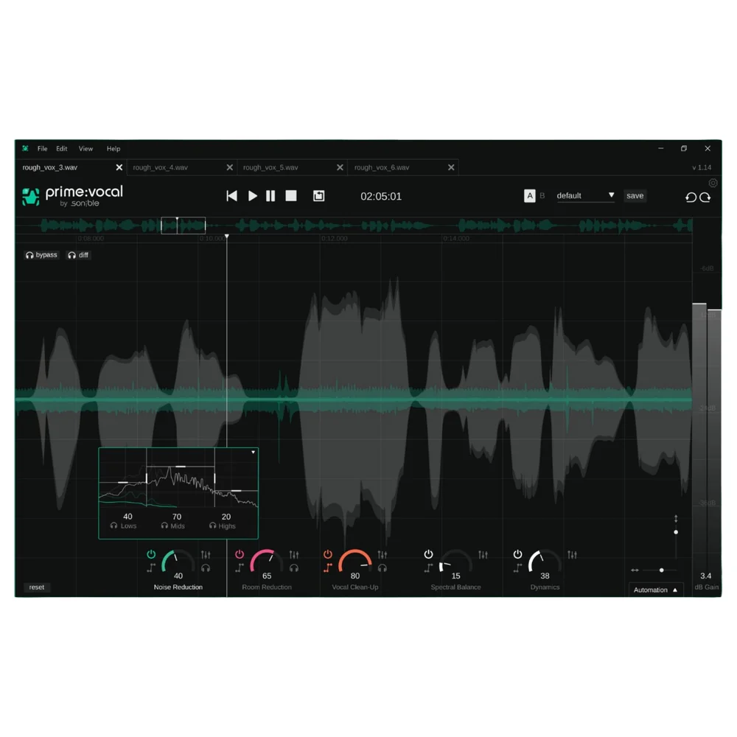This screenshot has width=737, height=737.
Task: Open settings via the gear icon
Action: pyautogui.click(x=713, y=183)
